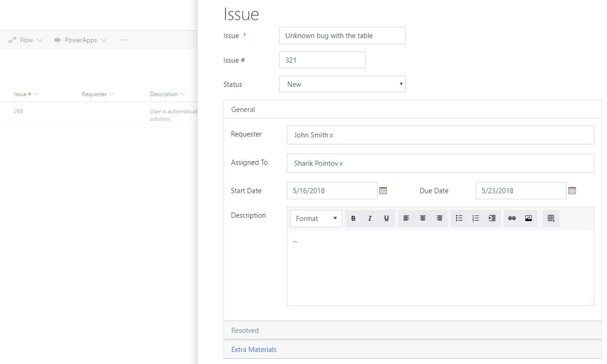Open Issue # column header menu

pyautogui.click(x=26, y=94)
